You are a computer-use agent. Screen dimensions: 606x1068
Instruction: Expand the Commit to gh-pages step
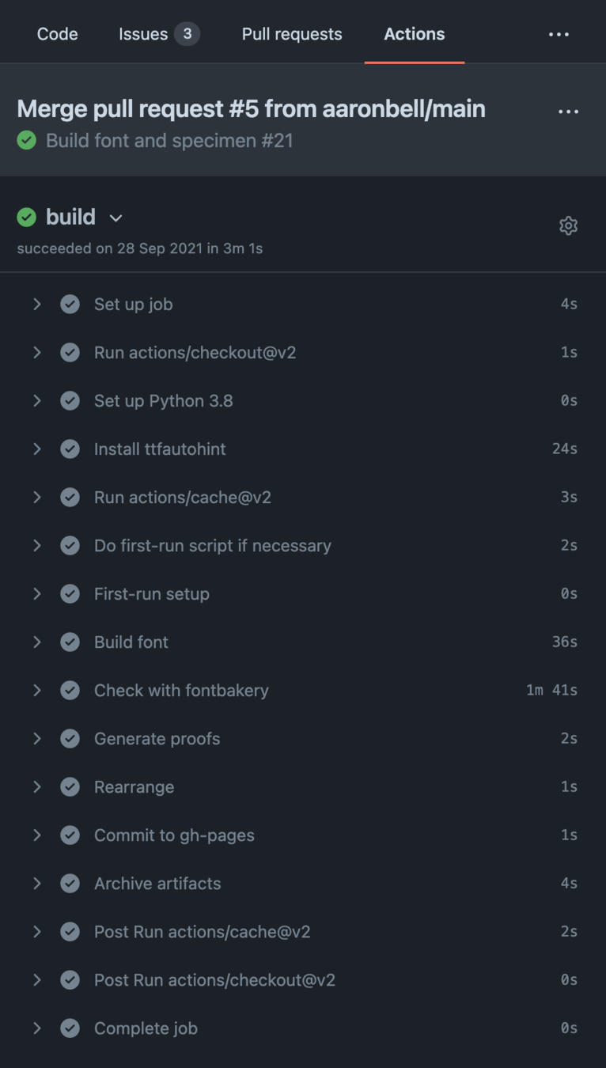tap(36, 835)
